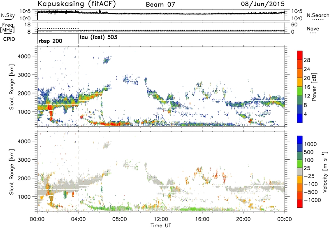
Task: Click the 'Freq. [MHz]' axis label
Action: pyautogui.click(x=8, y=28)
